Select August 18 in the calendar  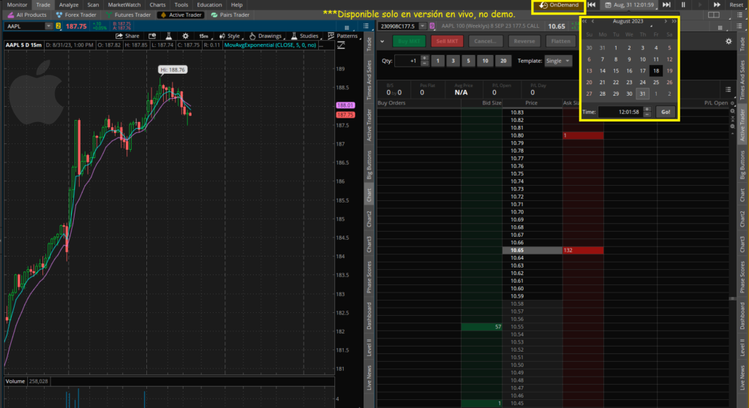pyautogui.click(x=656, y=71)
